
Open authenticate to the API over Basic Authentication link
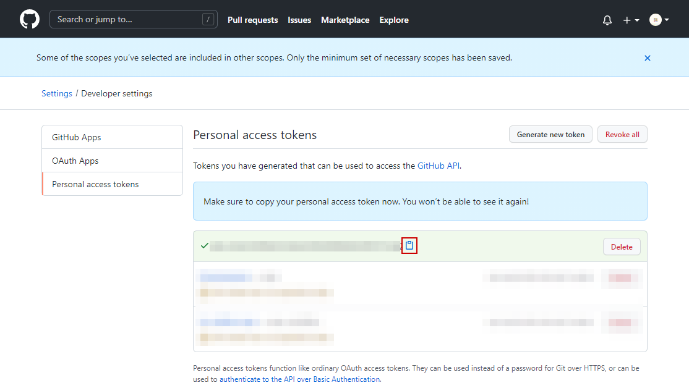[x=300, y=379]
